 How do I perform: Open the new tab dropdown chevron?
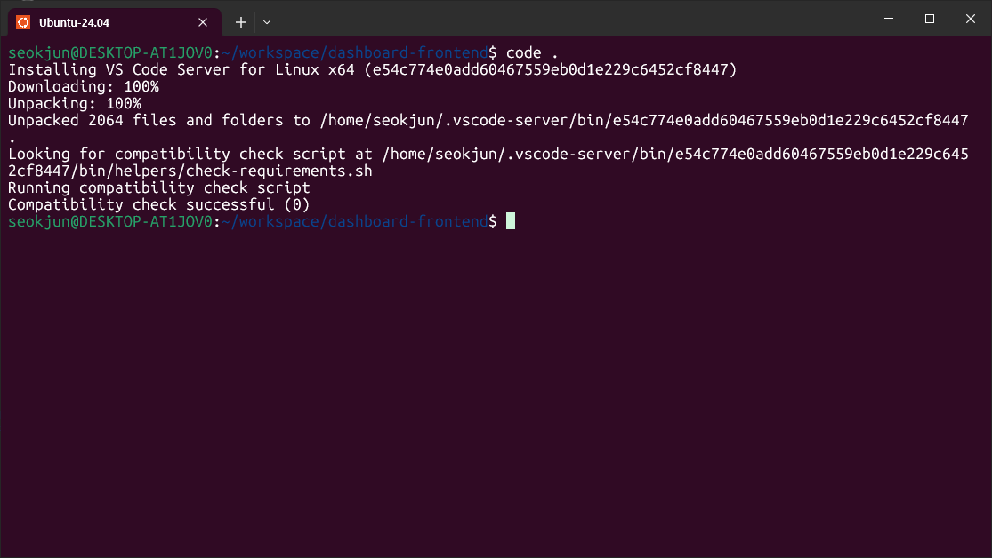(267, 22)
